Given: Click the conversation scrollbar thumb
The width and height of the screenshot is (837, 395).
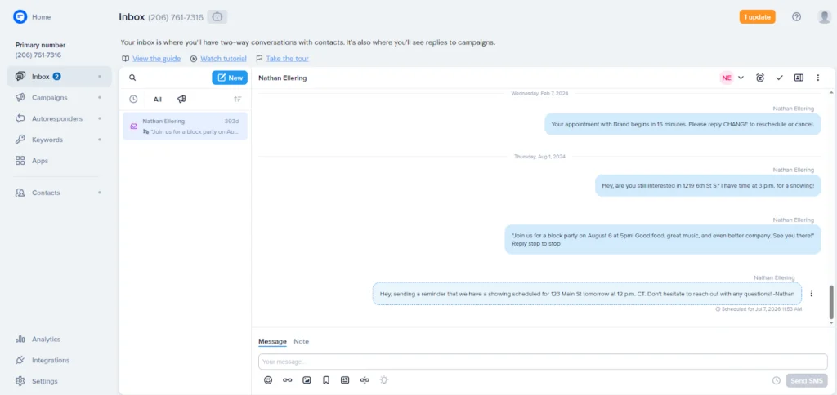Looking at the screenshot, I should 831,302.
